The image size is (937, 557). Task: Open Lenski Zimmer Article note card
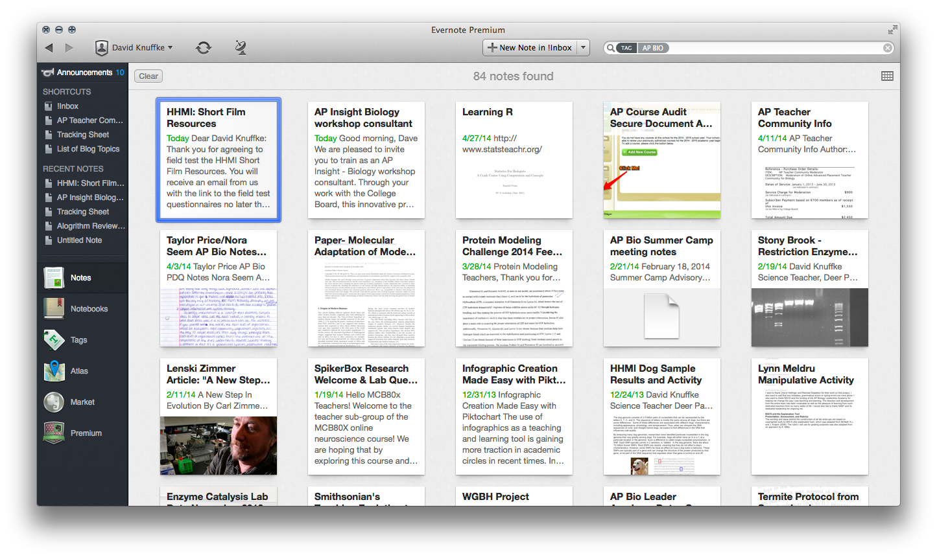point(219,416)
